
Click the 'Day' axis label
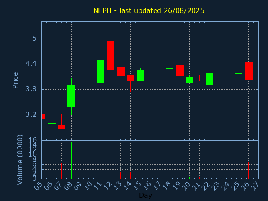[145, 195]
